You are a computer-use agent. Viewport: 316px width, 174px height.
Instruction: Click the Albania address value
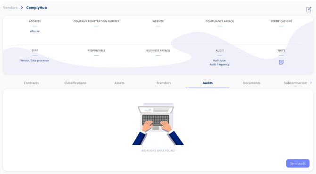(34, 31)
